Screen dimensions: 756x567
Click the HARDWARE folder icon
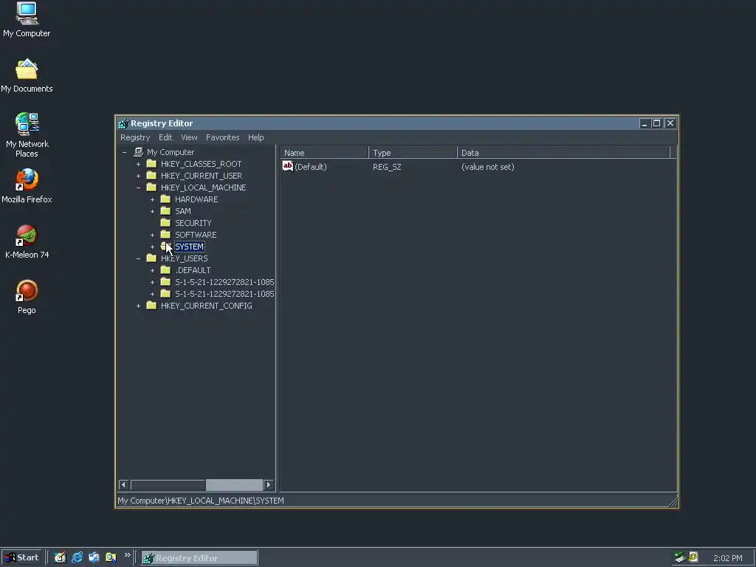165,199
